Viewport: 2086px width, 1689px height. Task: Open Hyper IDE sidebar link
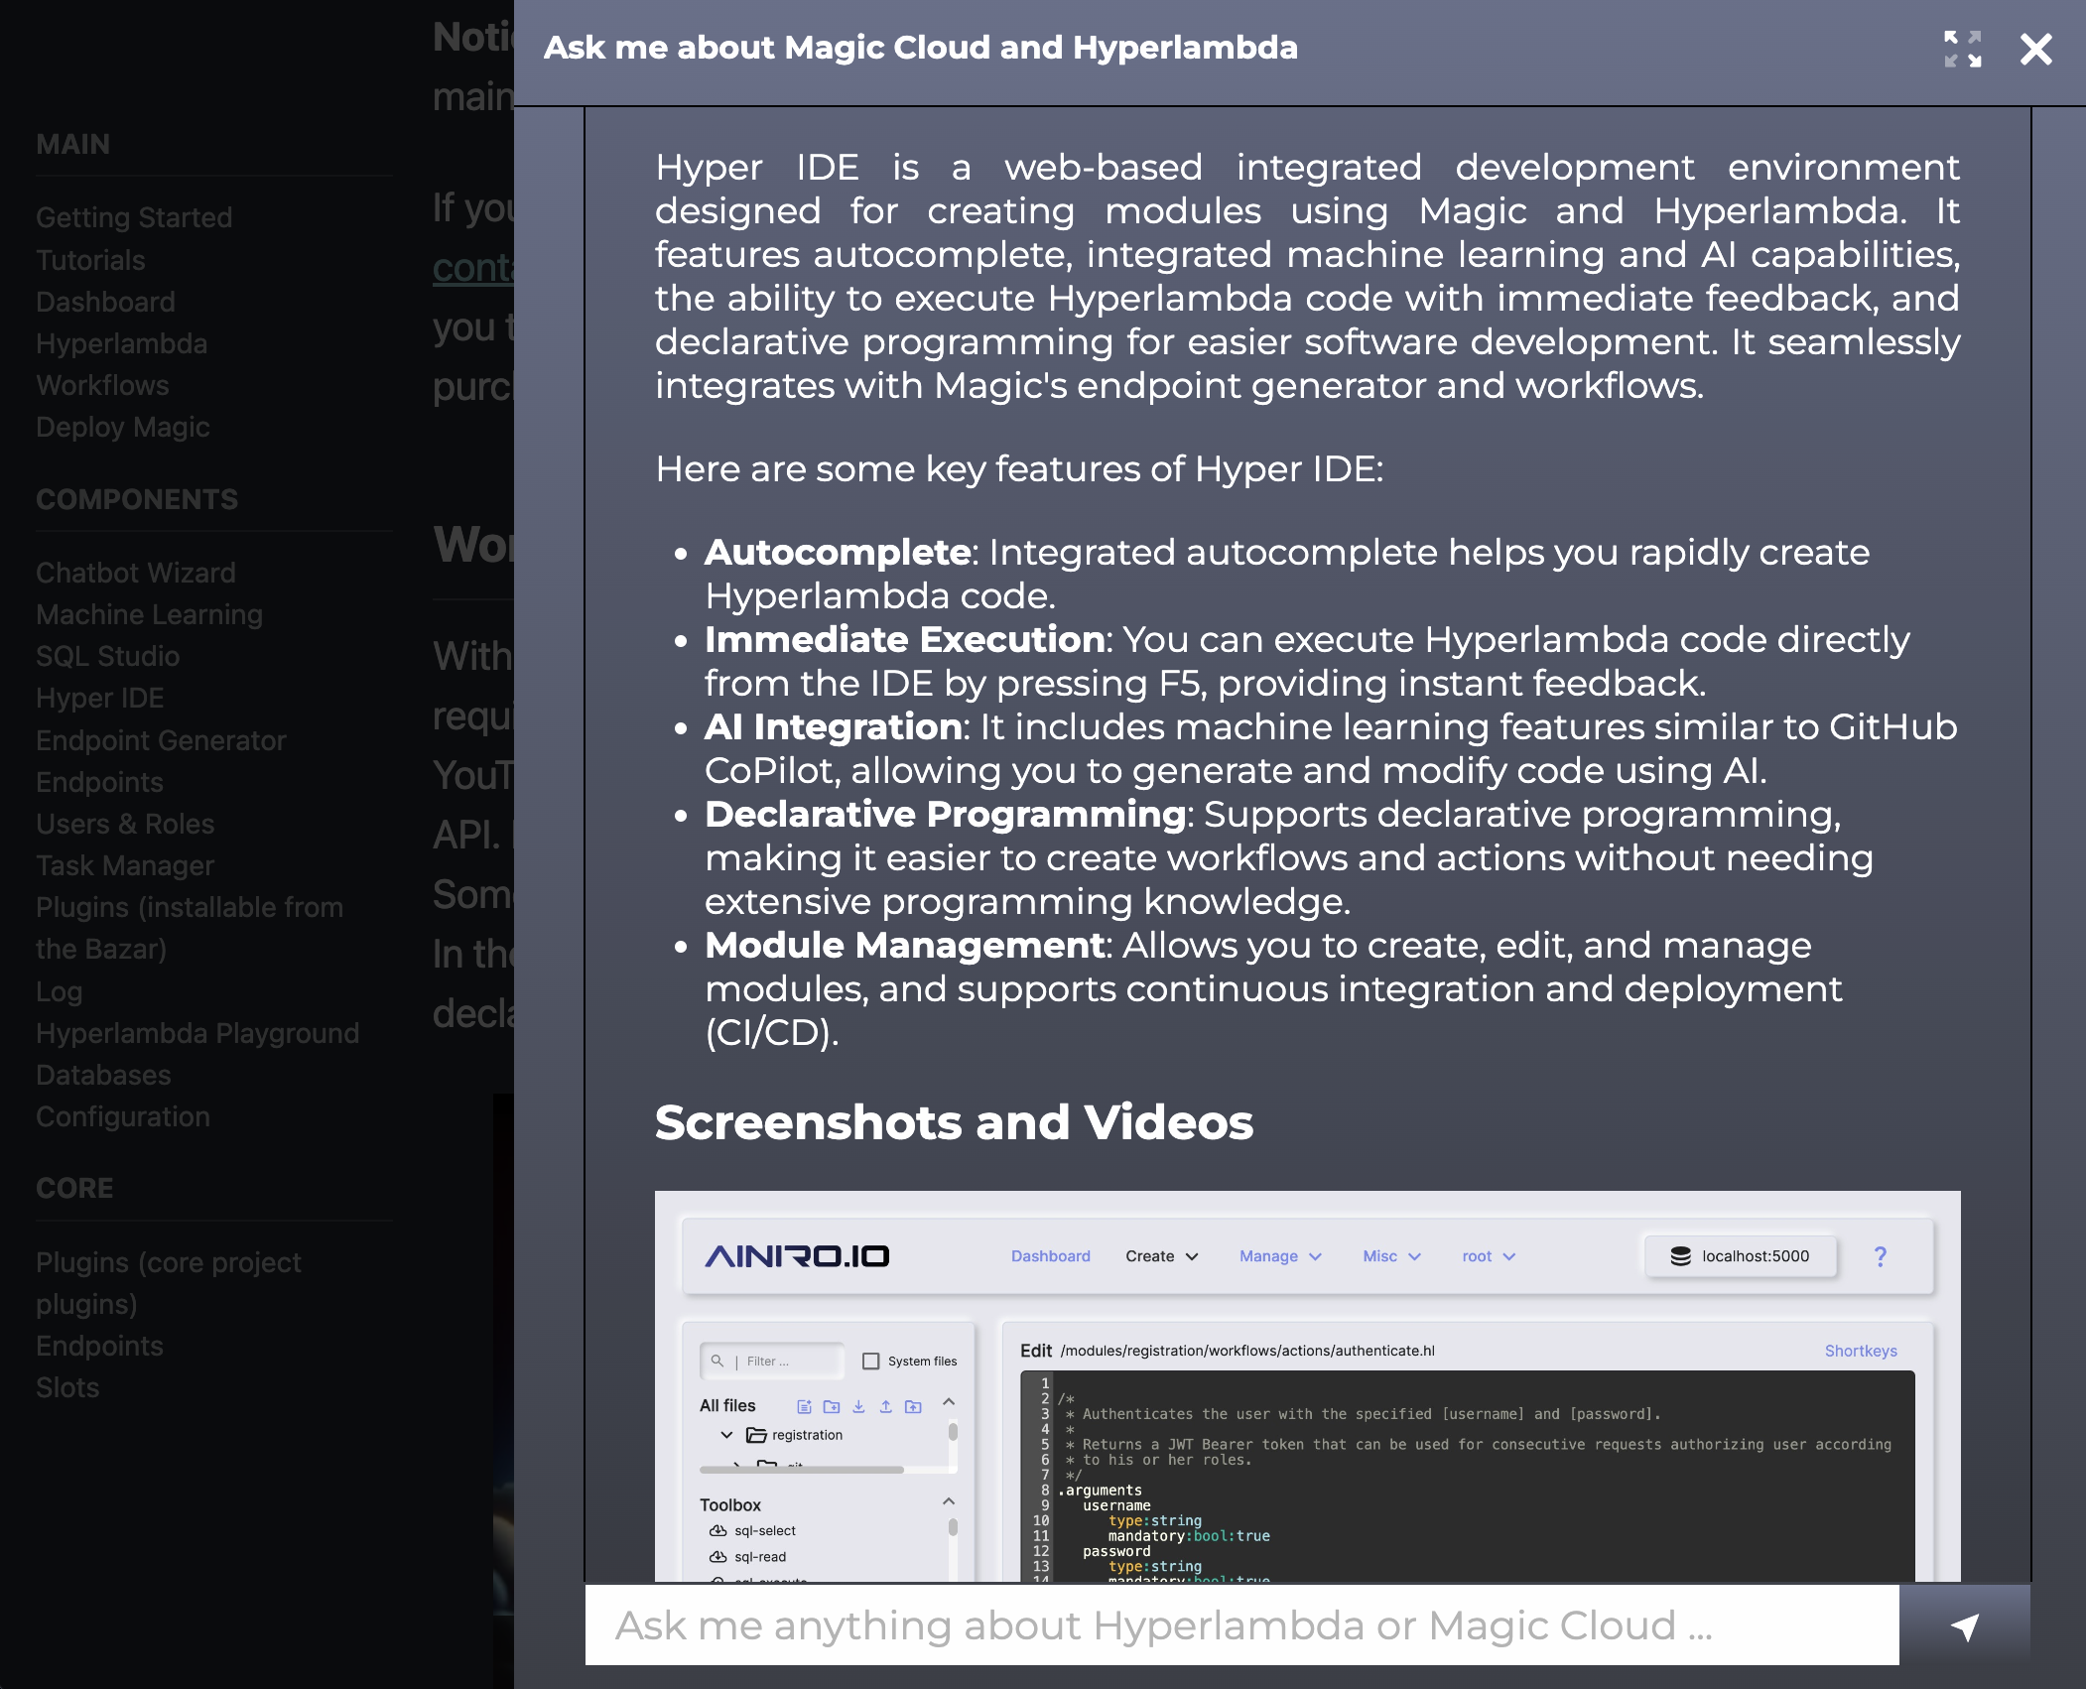(x=99, y=698)
